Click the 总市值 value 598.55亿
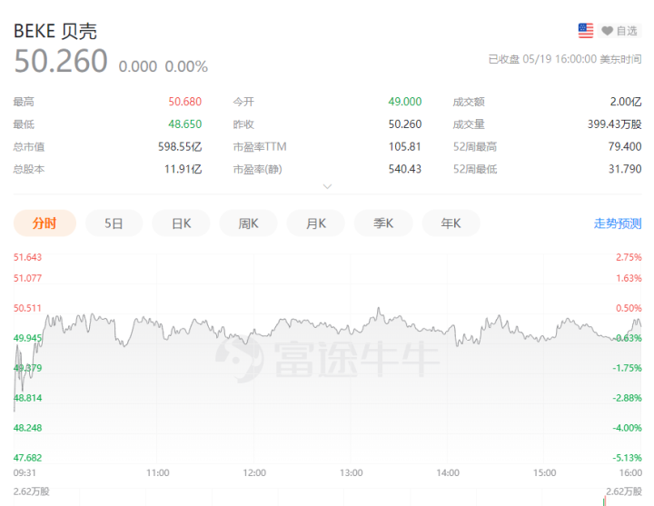This screenshot has height=506, width=654. pyautogui.click(x=180, y=146)
